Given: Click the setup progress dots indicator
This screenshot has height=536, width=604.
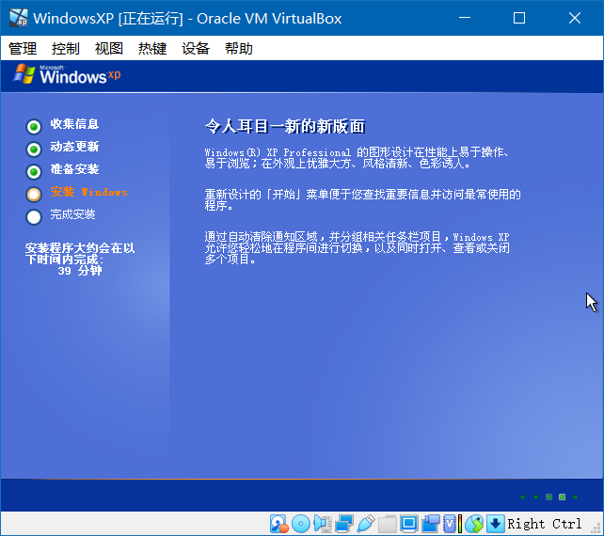Looking at the screenshot, I should coord(548,497).
